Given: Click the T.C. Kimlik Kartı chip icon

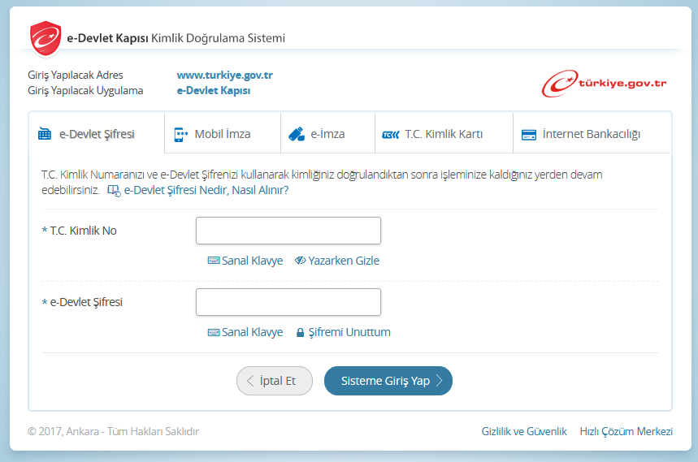Looking at the screenshot, I should pyautogui.click(x=391, y=135).
